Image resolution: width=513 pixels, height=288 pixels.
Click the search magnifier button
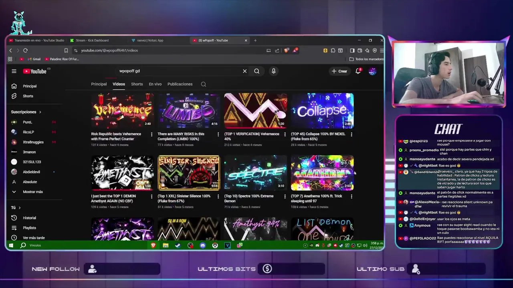256,71
